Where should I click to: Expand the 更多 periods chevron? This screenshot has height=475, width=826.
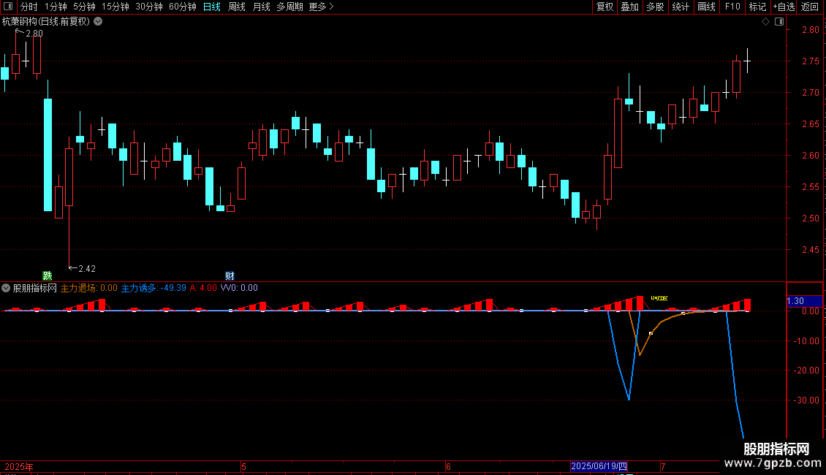(x=331, y=7)
